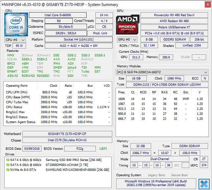
Task: Click BIOS Version value F22g
Action: click(80, 149)
